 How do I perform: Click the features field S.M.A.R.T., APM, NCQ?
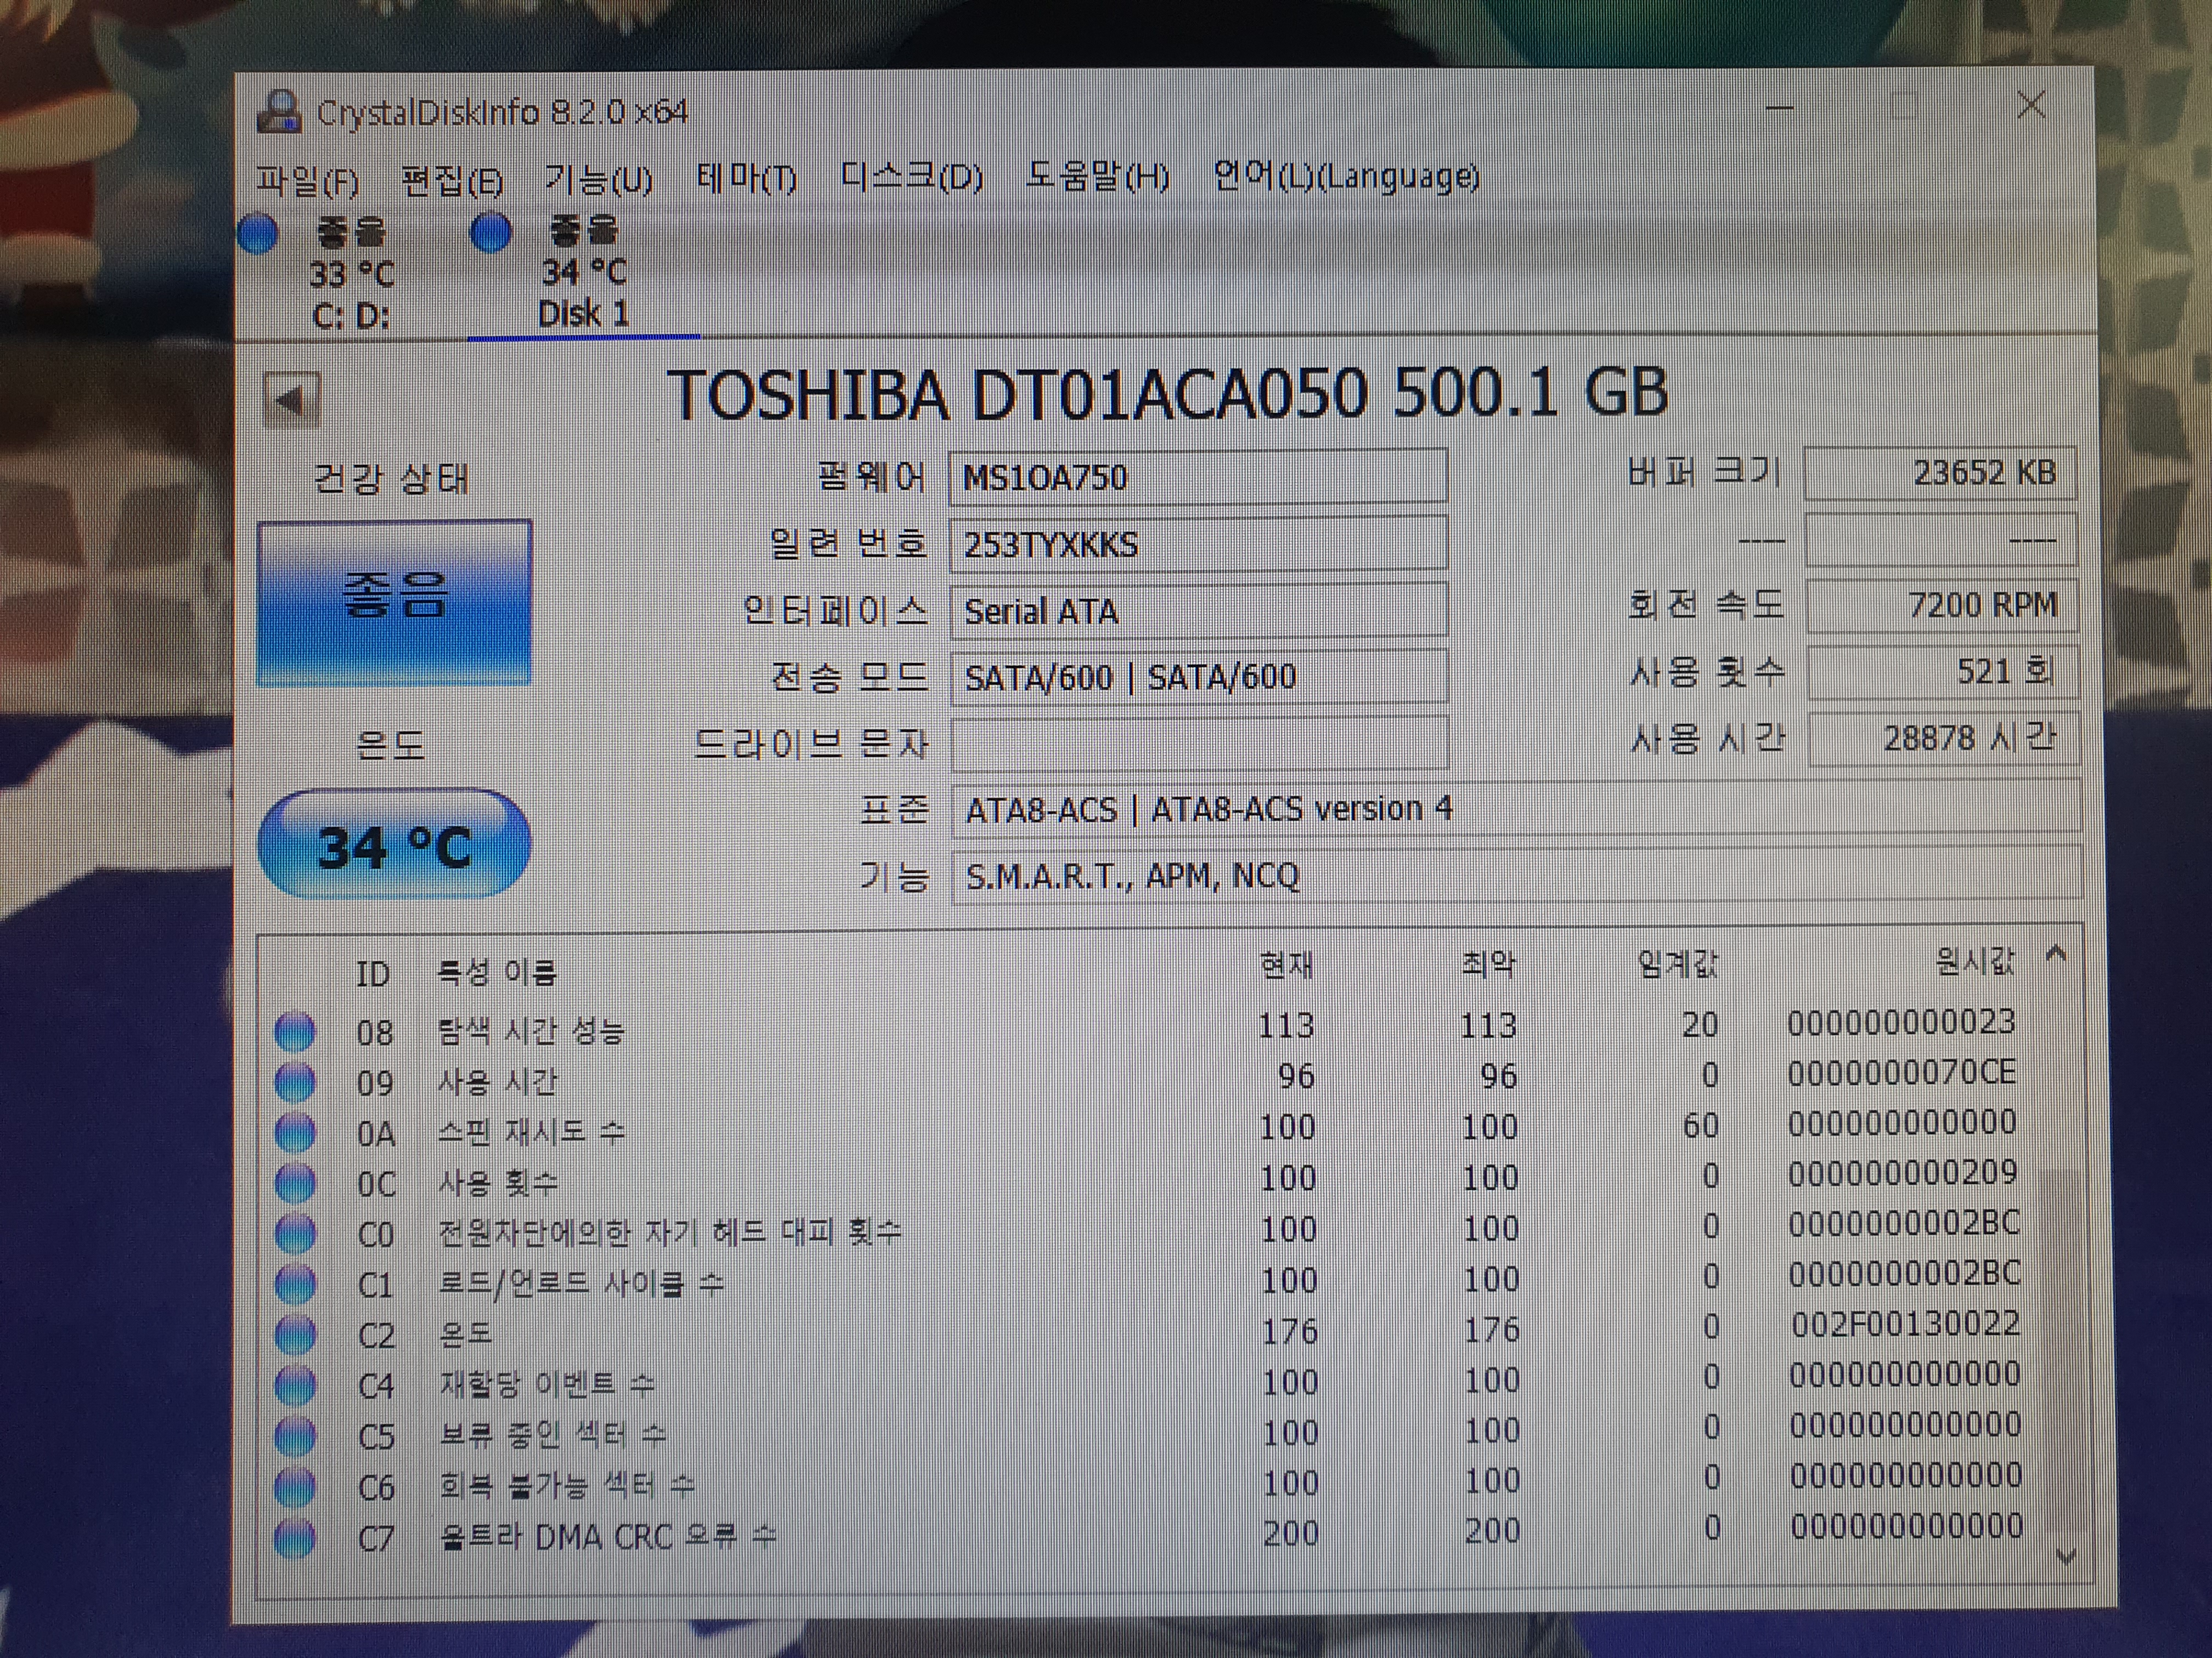point(1516,875)
